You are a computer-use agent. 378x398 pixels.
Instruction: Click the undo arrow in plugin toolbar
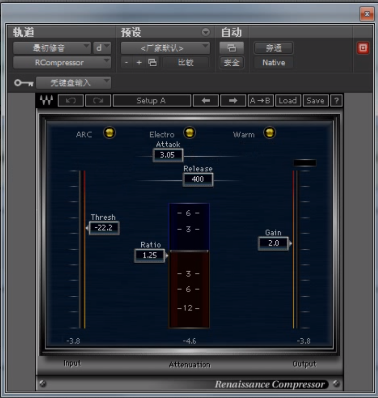pos(71,101)
